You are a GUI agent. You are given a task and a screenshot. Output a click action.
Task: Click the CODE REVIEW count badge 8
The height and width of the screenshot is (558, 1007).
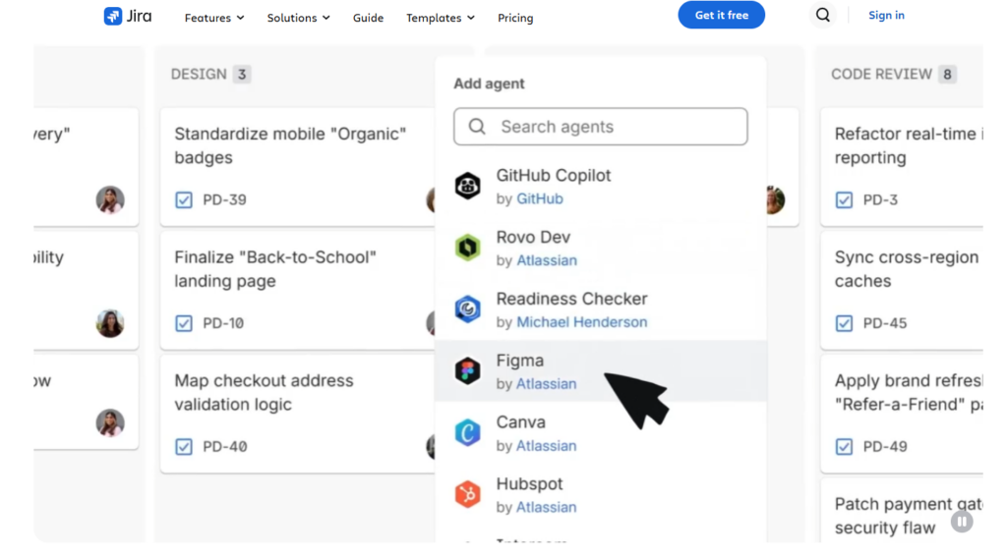pyautogui.click(x=947, y=75)
